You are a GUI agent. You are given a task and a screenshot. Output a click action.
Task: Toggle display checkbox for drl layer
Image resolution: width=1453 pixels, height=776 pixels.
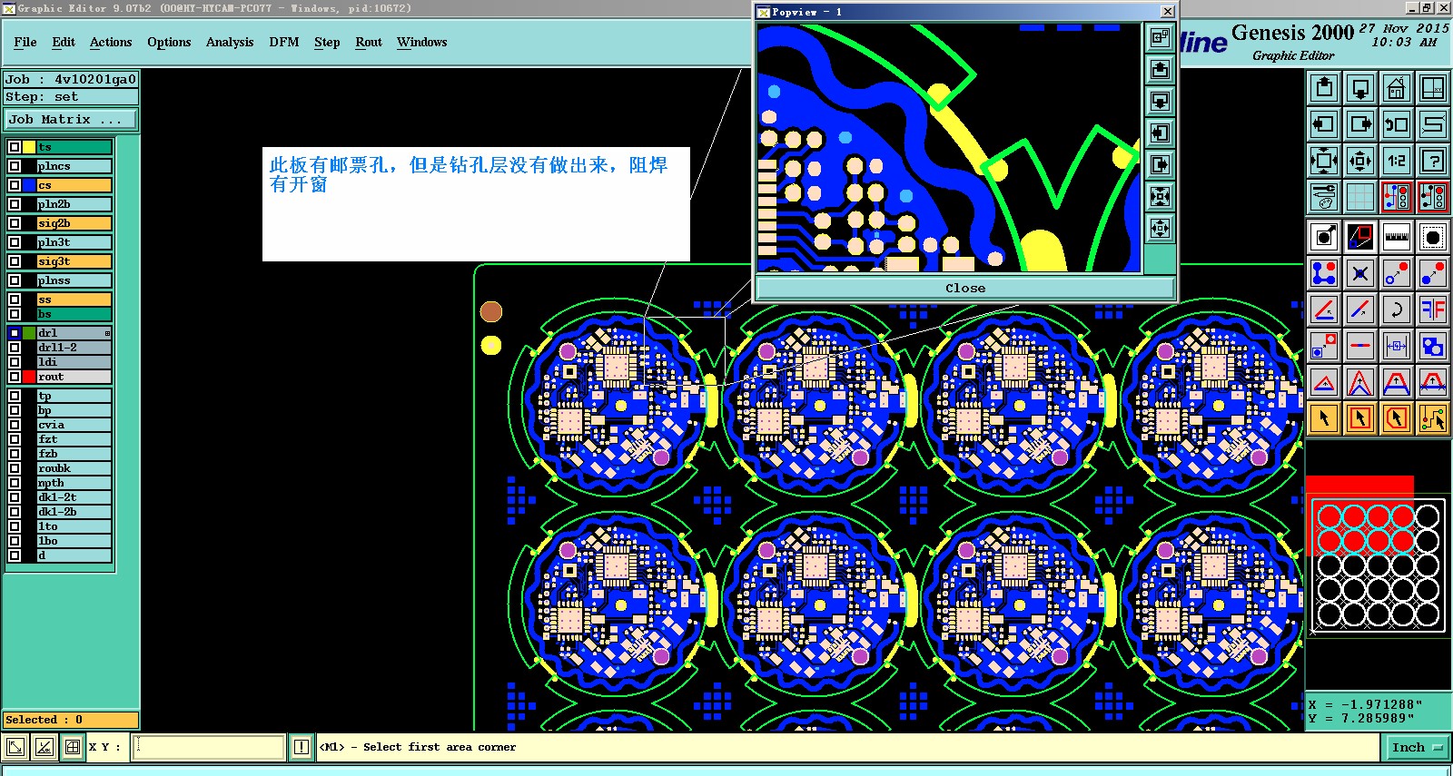coord(15,333)
